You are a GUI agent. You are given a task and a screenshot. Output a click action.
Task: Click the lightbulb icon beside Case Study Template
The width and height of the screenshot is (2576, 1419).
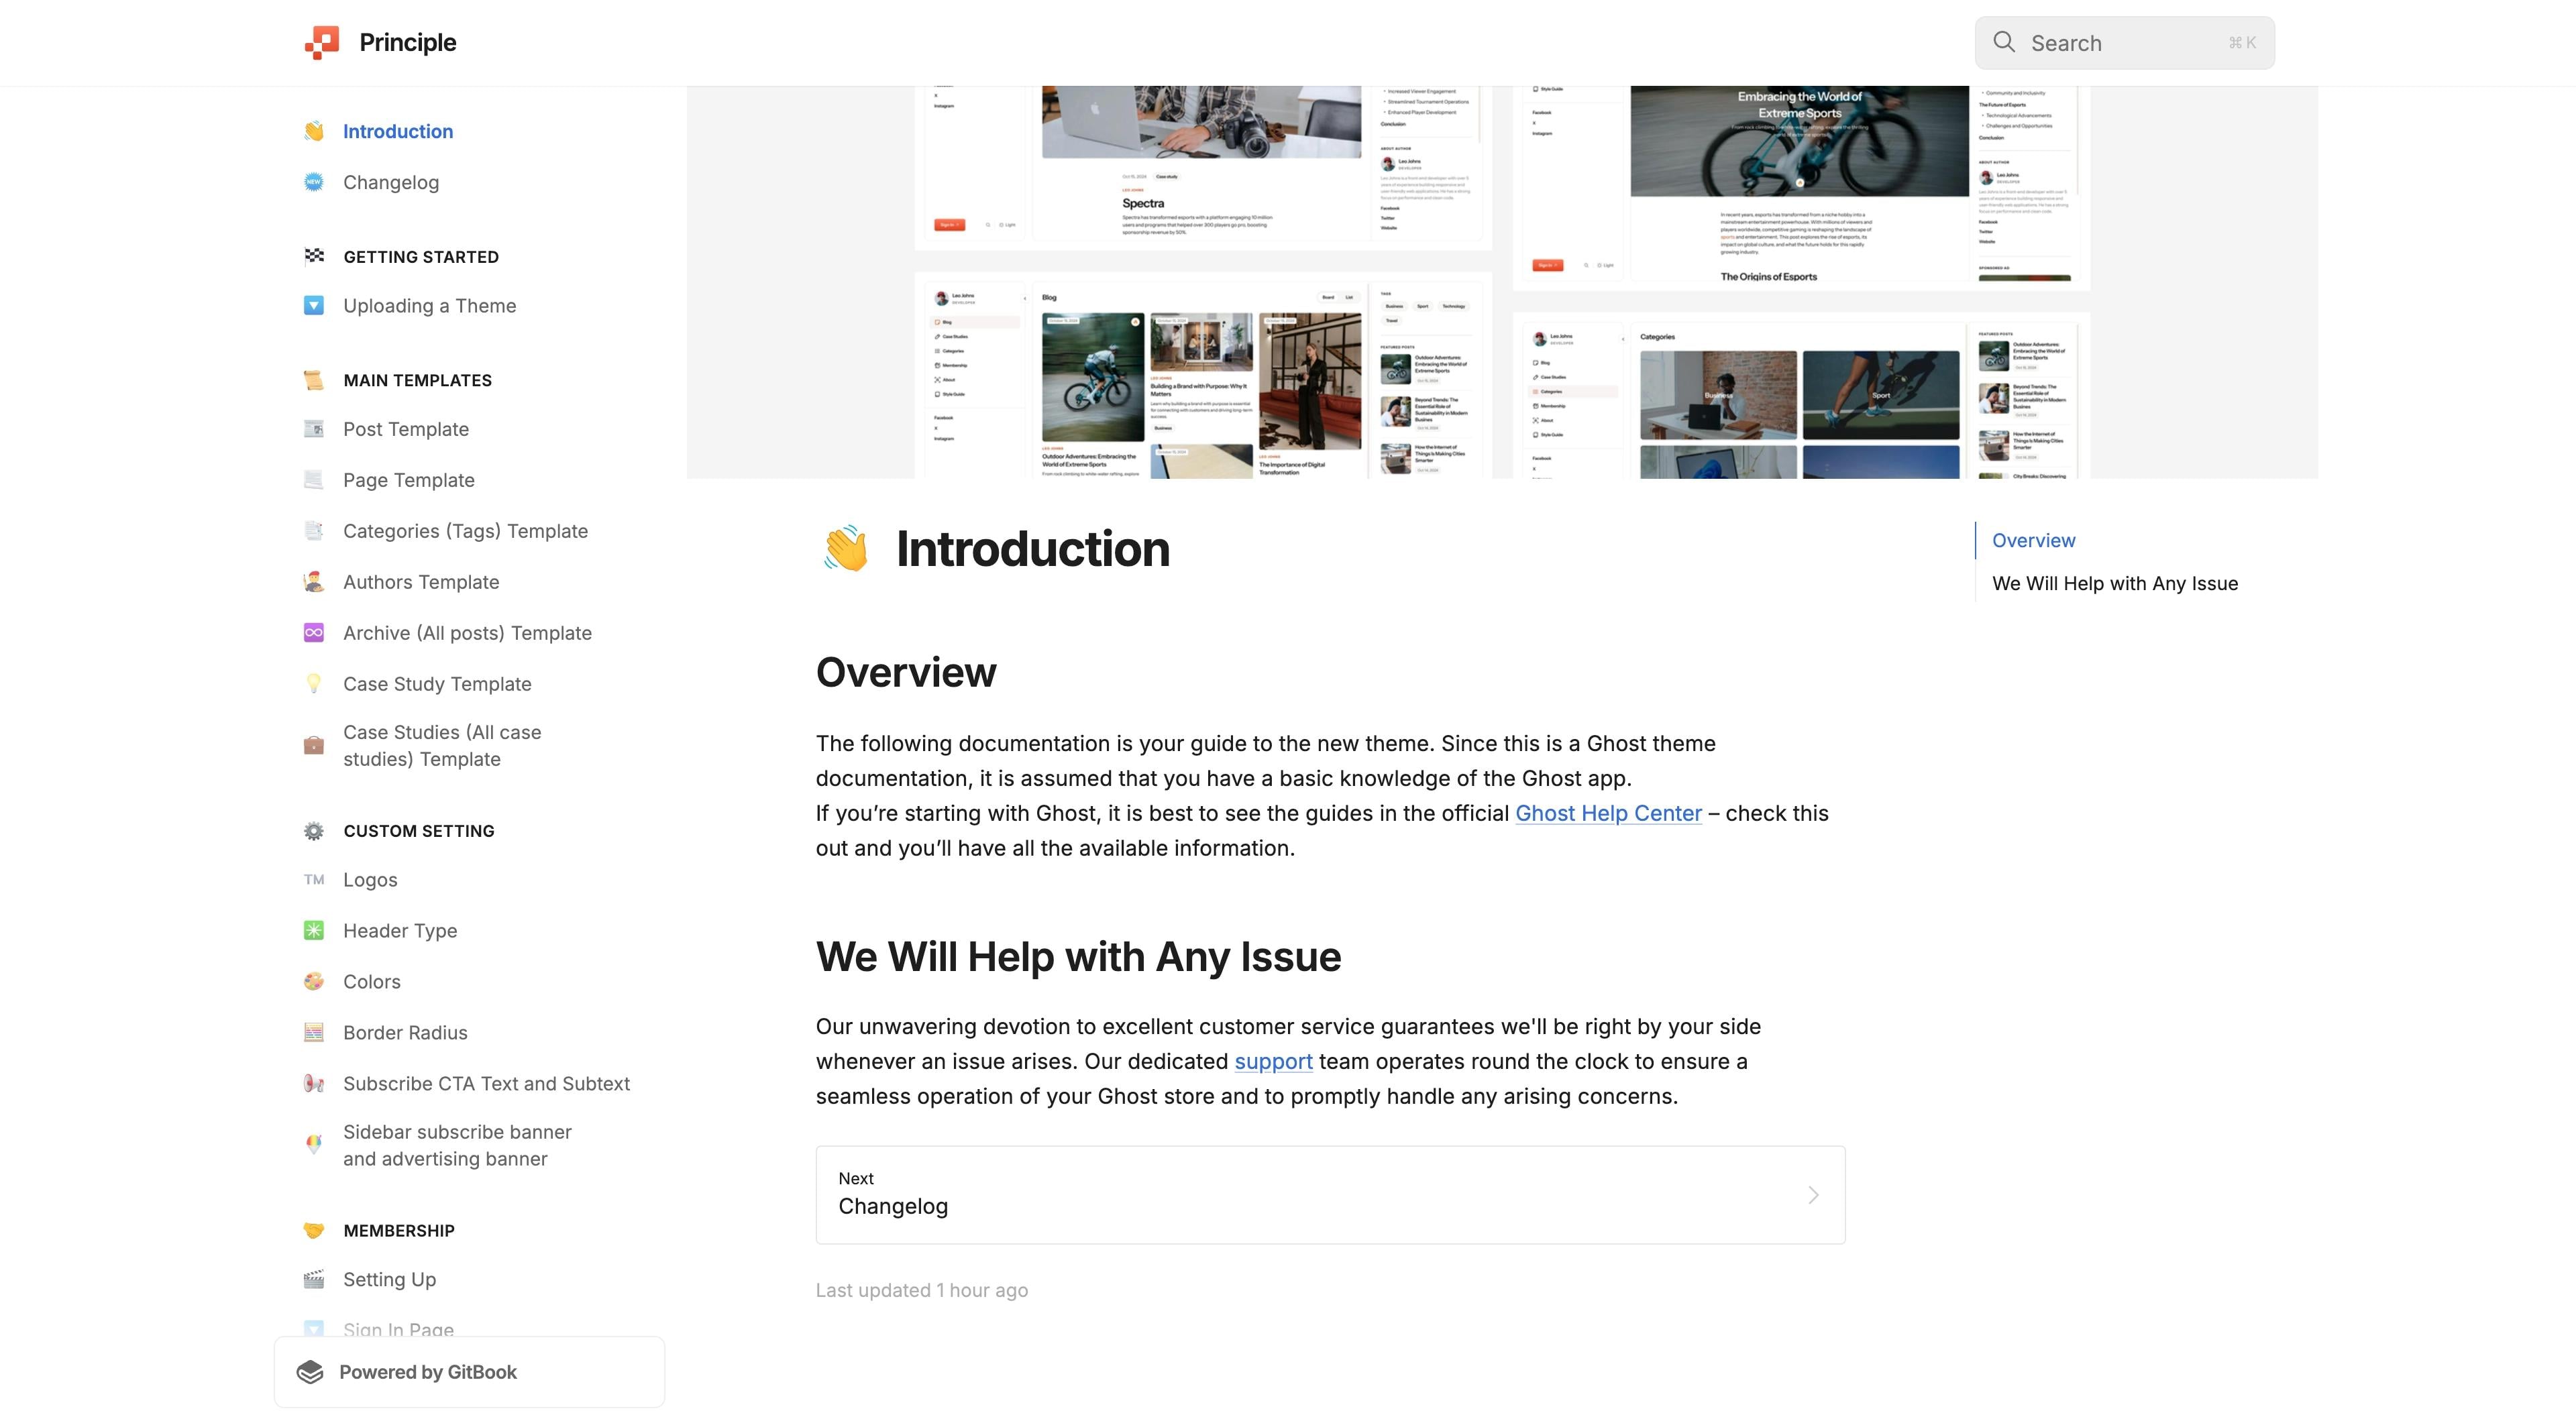click(314, 684)
